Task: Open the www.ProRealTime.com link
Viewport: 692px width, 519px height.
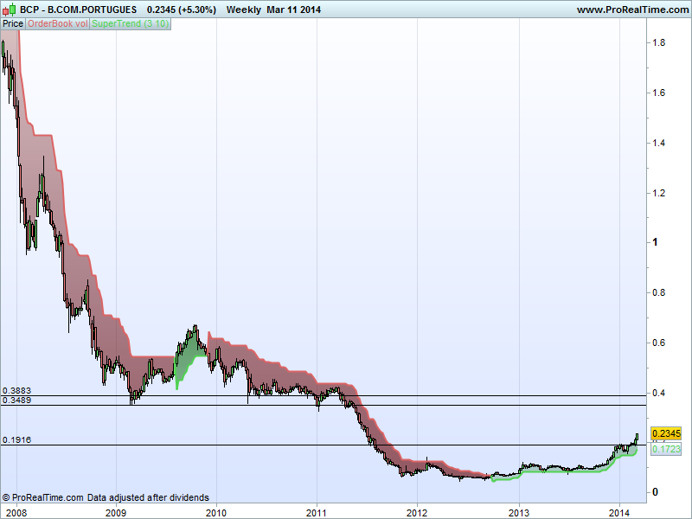Action: (x=632, y=10)
